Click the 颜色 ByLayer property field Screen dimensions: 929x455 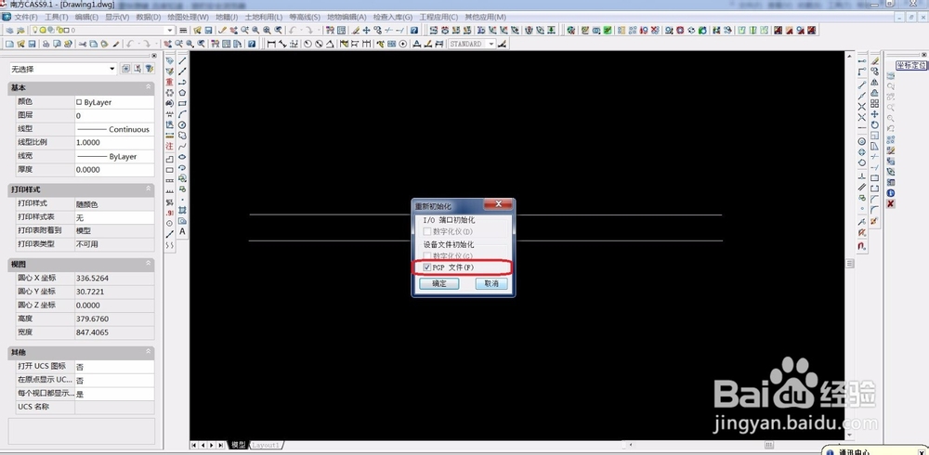[114, 102]
